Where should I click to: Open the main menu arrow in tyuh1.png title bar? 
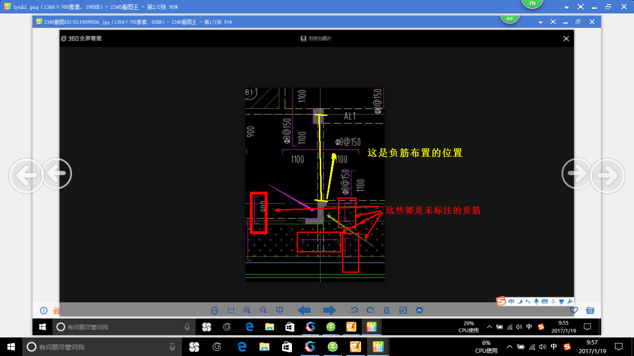pyautogui.click(x=567, y=7)
